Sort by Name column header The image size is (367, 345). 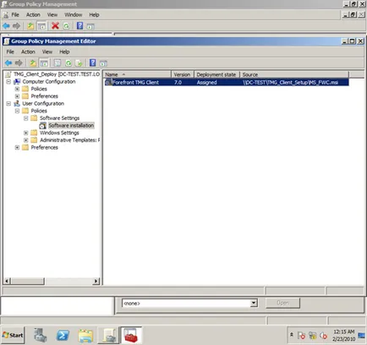[x=137, y=74]
